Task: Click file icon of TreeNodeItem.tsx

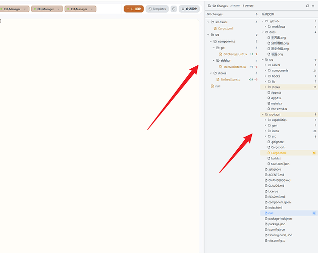Action: coord(221,67)
